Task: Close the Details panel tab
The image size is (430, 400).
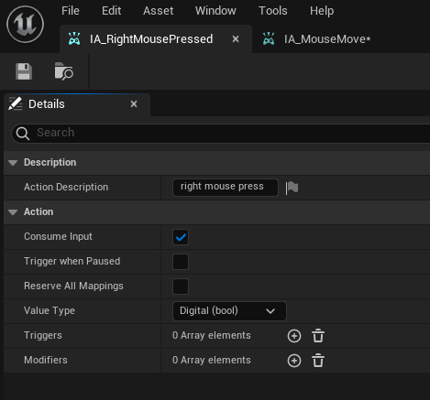Action: (134, 104)
